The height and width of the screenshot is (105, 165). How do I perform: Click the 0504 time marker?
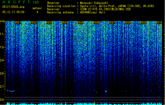pyautogui.click(x=65, y=23)
